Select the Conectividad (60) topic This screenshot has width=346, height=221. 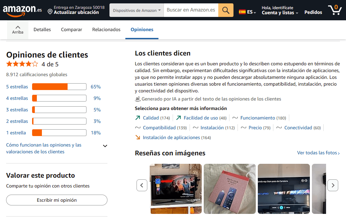tap(299, 128)
